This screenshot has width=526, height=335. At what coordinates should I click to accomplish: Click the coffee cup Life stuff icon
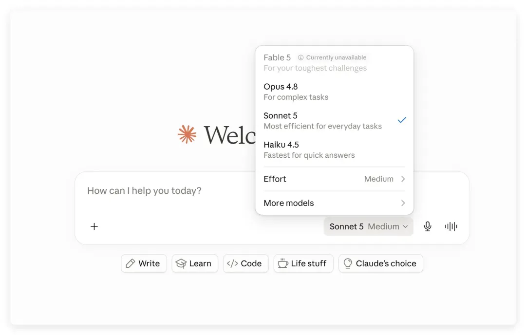pos(283,263)
